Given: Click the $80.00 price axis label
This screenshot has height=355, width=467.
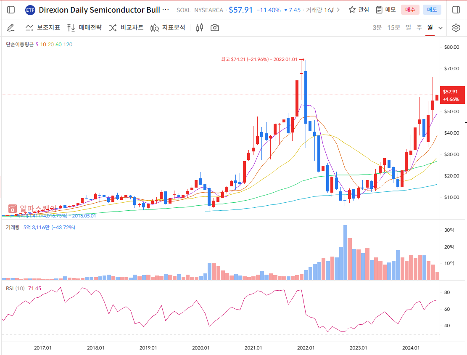Looking at the screenshot, I should click(x=452, y=47).
